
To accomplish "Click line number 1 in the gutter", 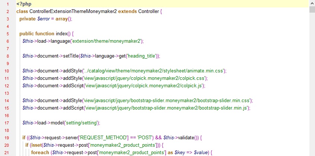I will (x=8, y=4).
